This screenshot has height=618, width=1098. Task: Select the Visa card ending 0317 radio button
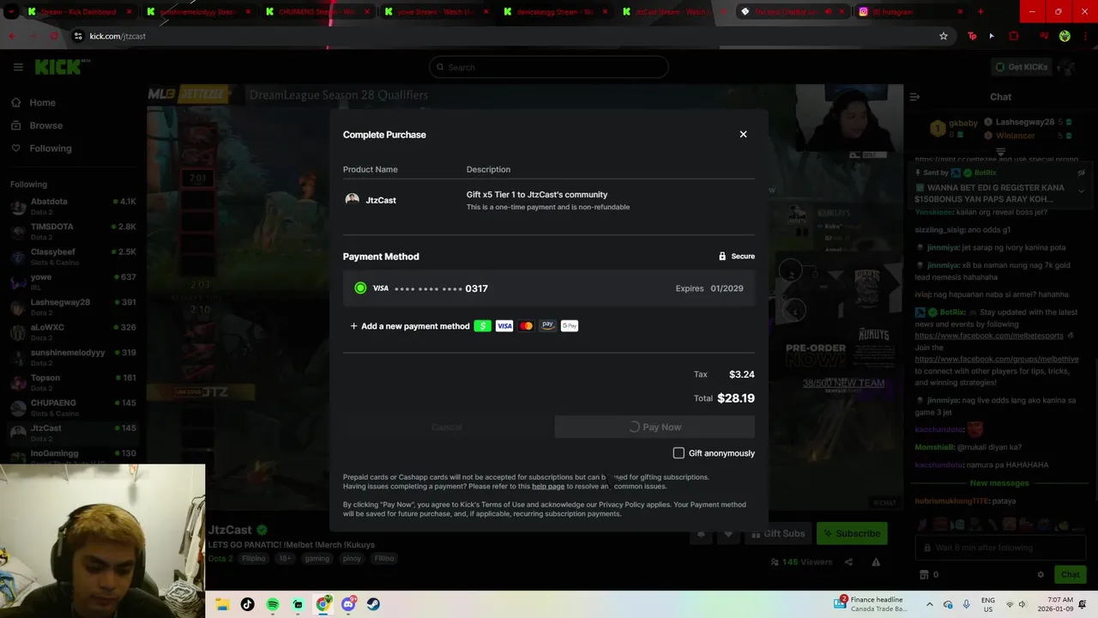(360, 288)
